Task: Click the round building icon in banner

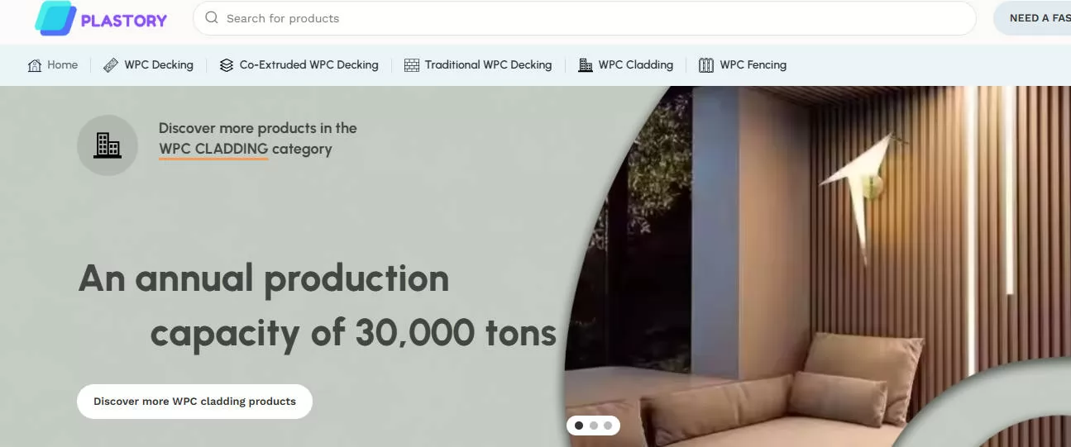Action: (108, 145)
